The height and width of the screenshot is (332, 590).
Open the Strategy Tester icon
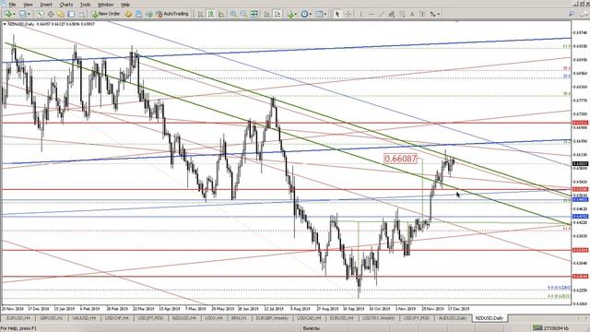click(x=82, y=14)
